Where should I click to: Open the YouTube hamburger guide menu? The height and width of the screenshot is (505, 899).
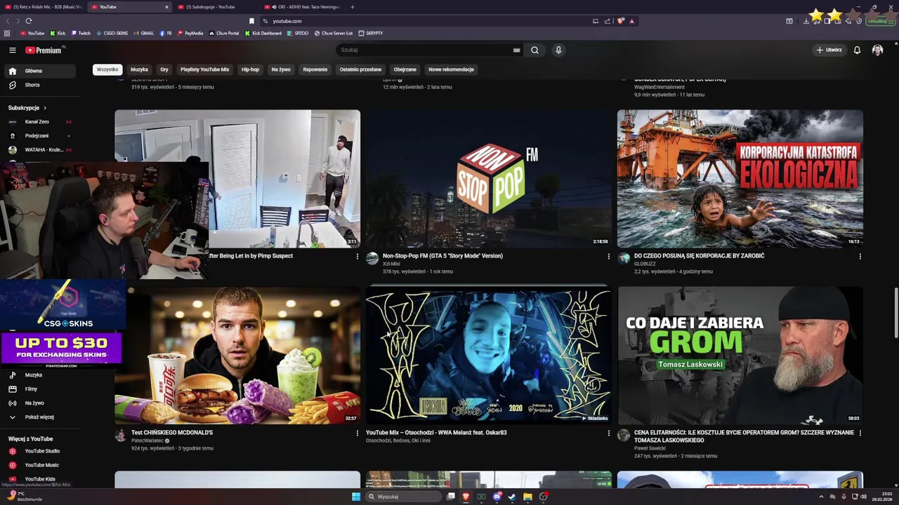(12, 50)
